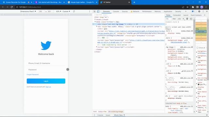Expand the head element node
Viewport: 209px width, 117px height.
[x=95, y=19]
